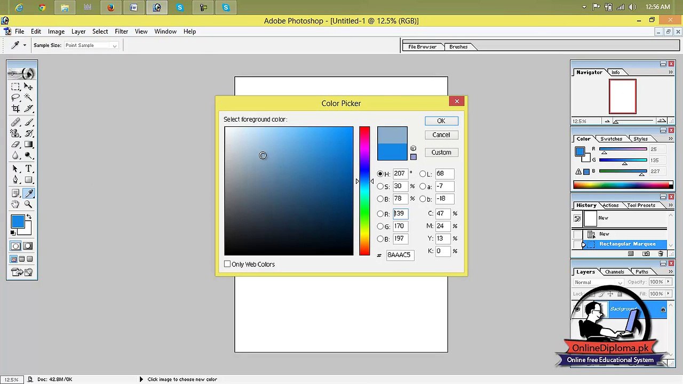
Task: Open the layer Opacity slider arrow
Action: pos(667,282)
